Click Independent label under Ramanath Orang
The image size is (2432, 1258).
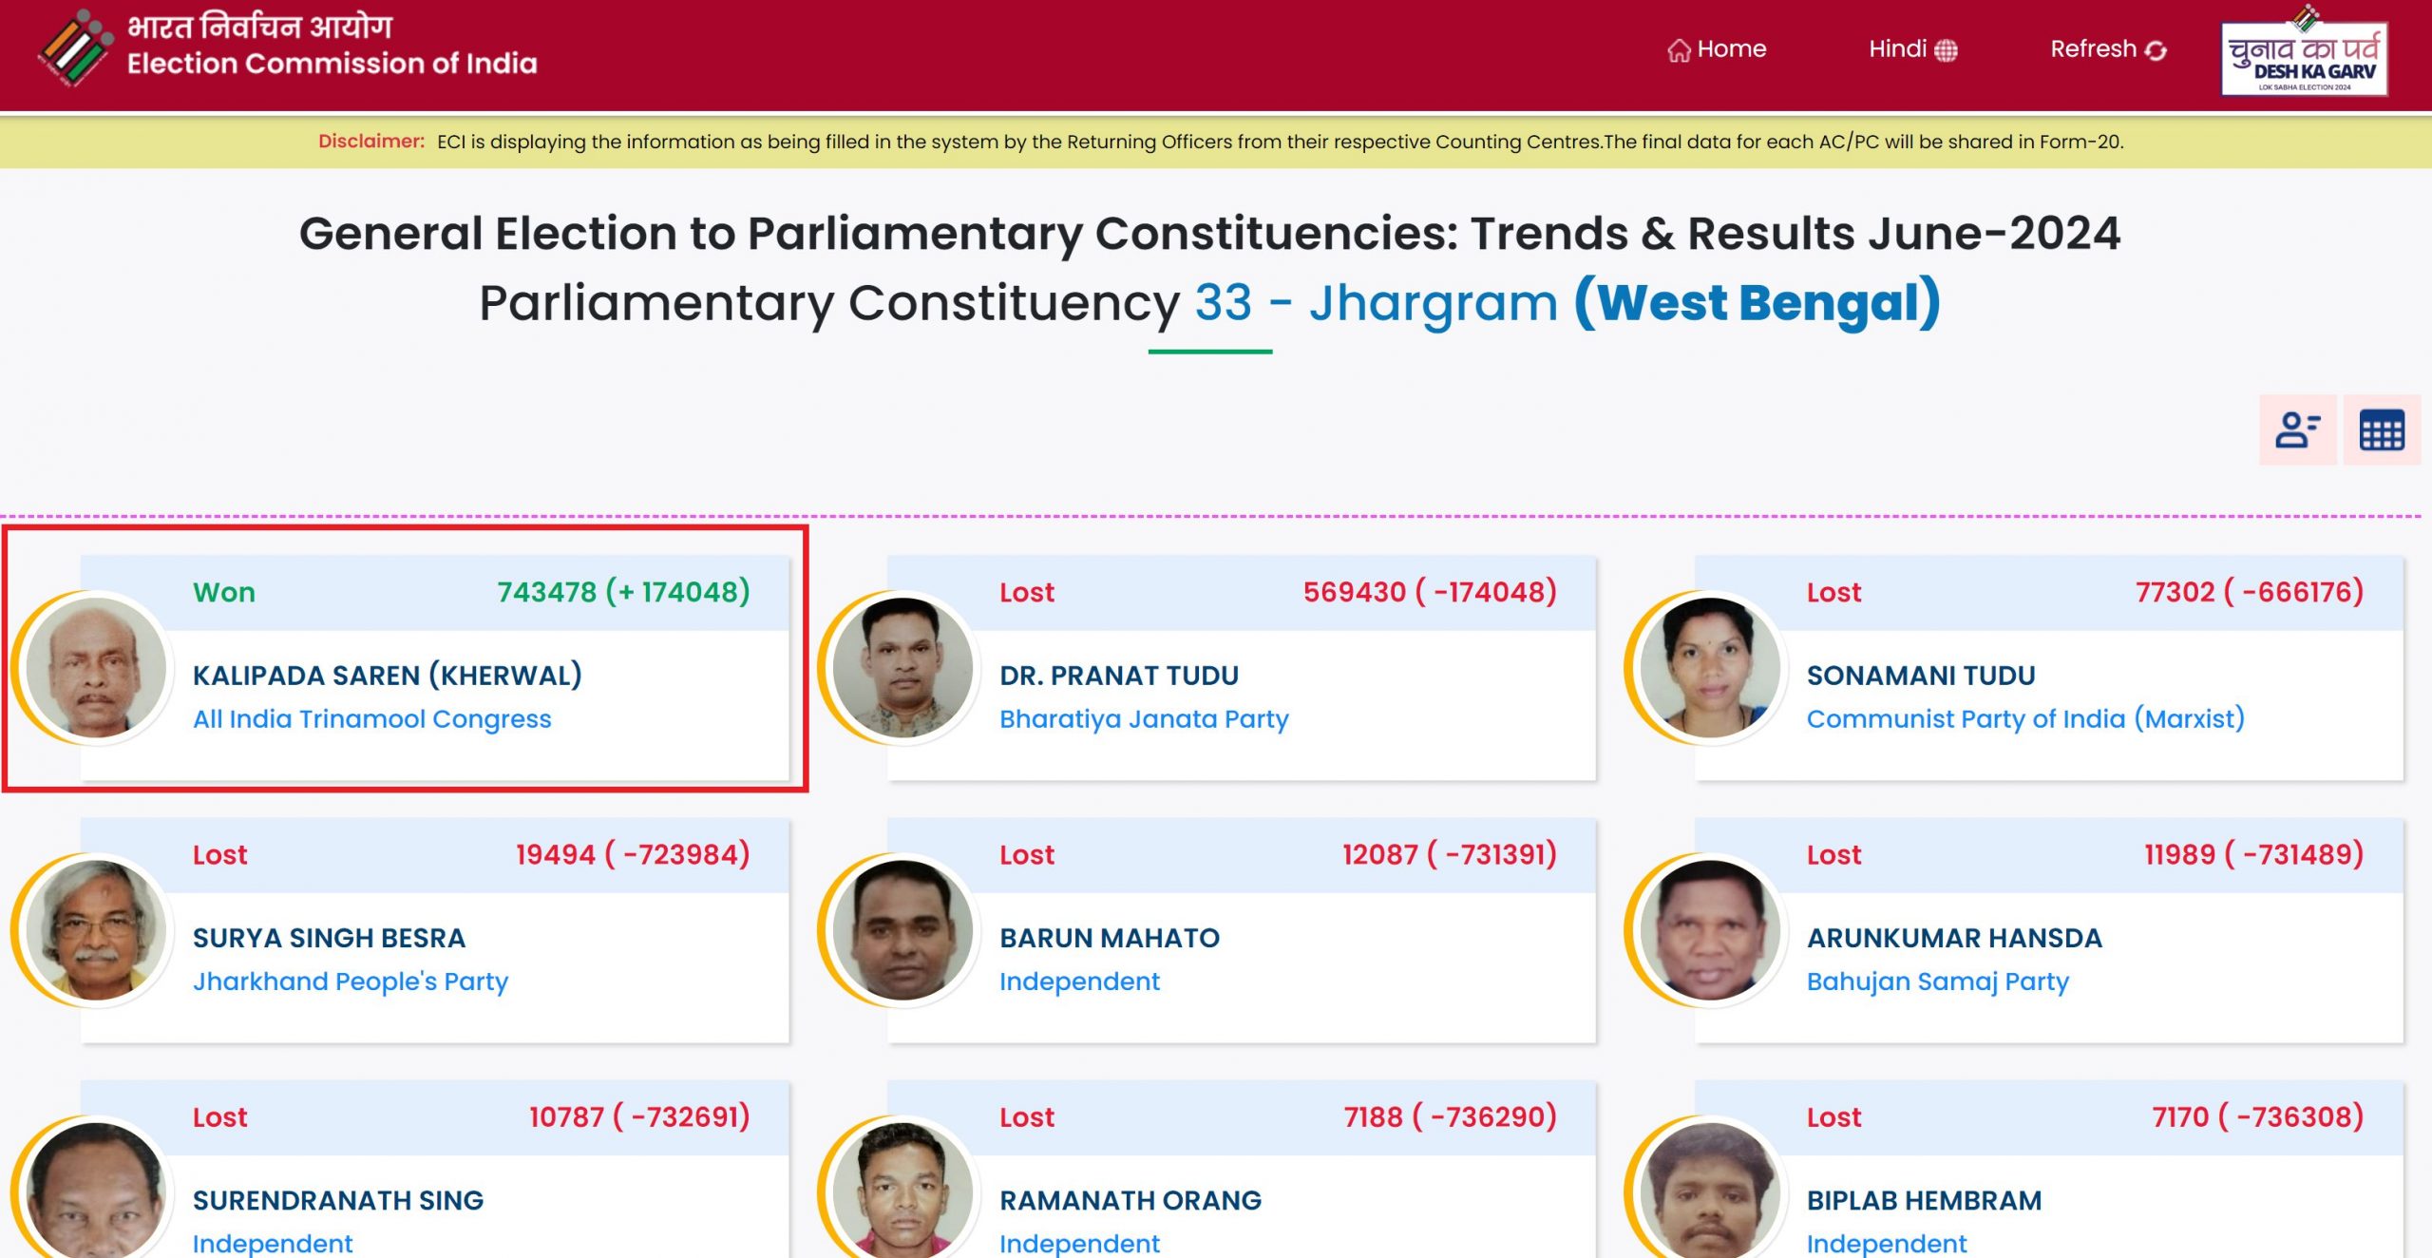(1079, 1243)
